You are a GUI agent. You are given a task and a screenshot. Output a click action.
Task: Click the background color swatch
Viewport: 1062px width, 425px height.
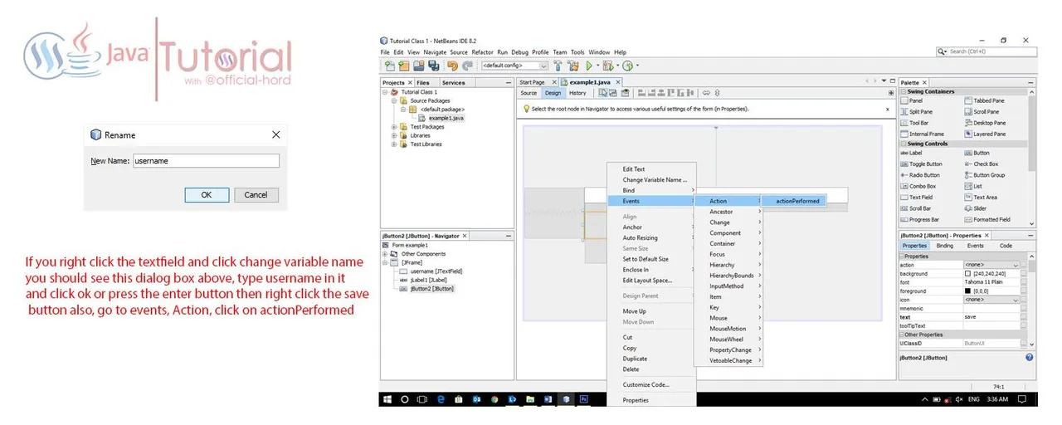pyautogui.click(x=967, y=273)
